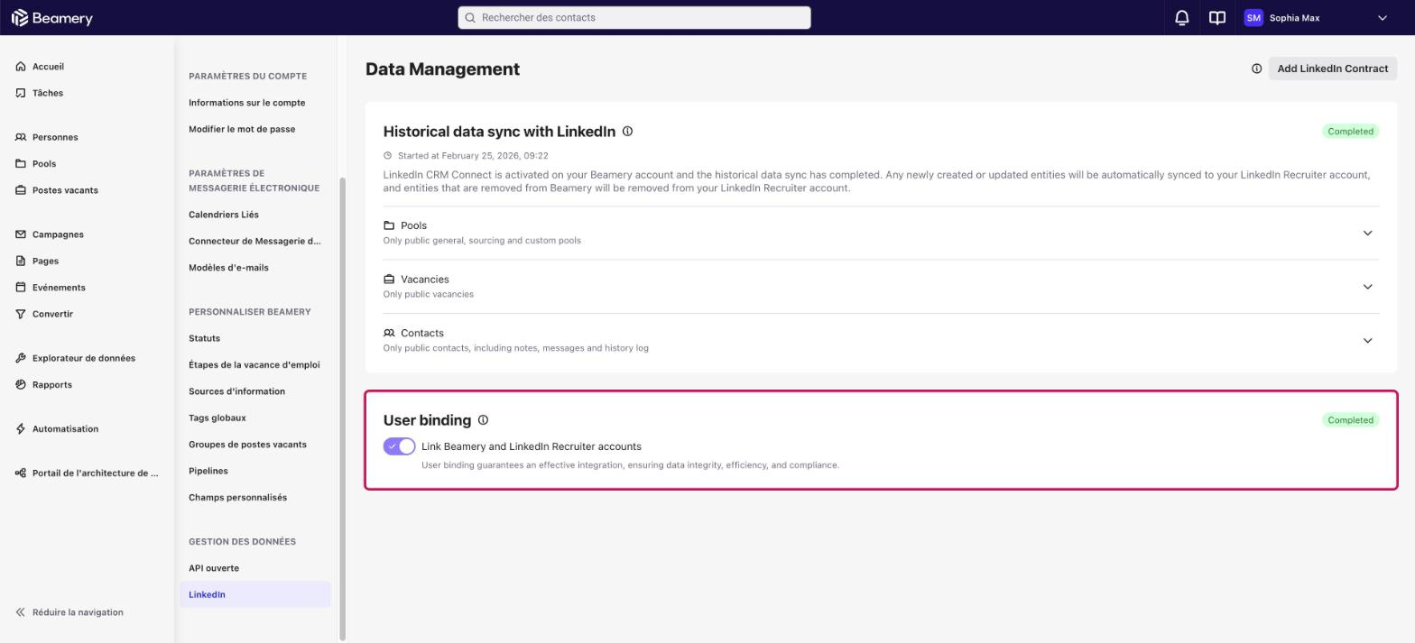This screenshot has height=643, width=1415.
Task: Go to Personnes page
Action: 55,137
